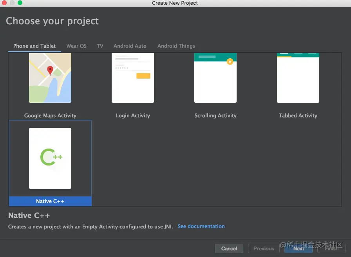This screenshot has width=351, height=257.
Task: Choose the Login Activity template thumbnail
Action: (133, 78)
